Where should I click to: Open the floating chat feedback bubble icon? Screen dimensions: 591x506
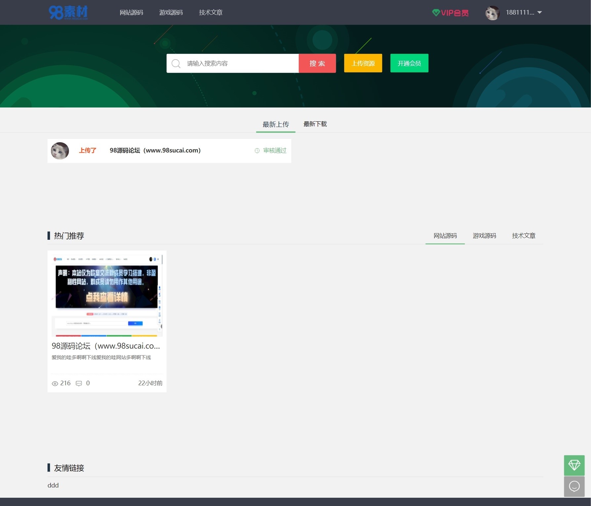[x=574, y=486]
